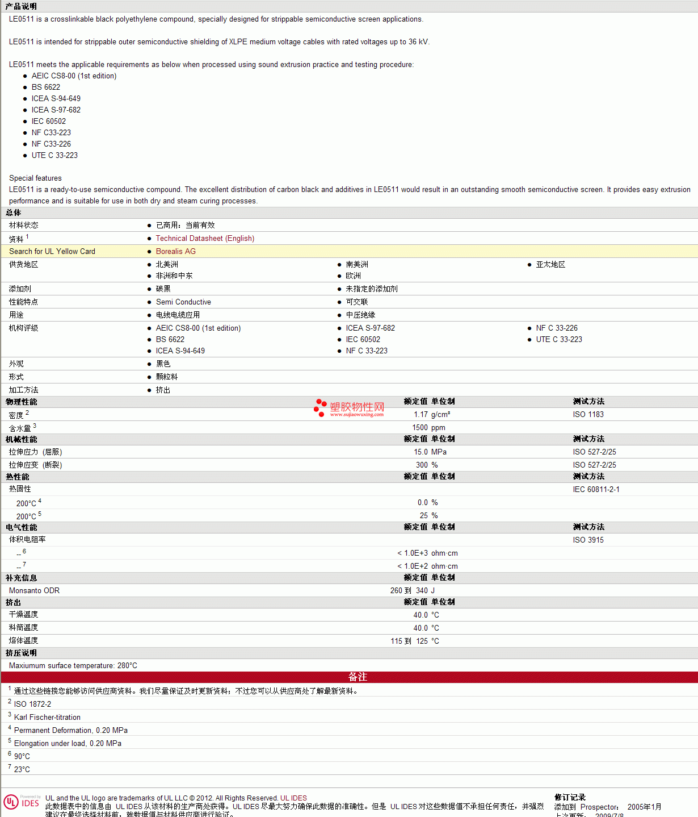Click "ISO 527-2/25" in the 拉伸应变 row

595,465
